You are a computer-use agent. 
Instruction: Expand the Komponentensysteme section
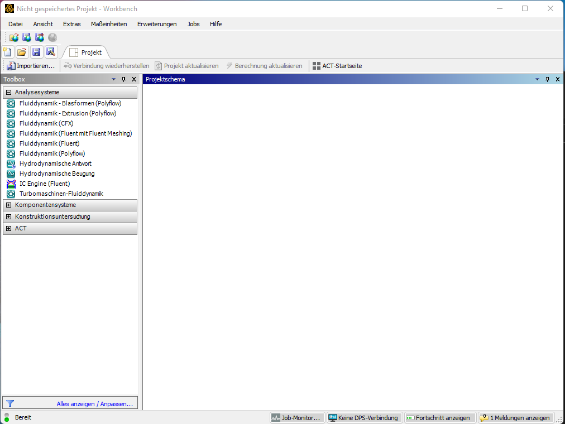[x=8, y=205]
